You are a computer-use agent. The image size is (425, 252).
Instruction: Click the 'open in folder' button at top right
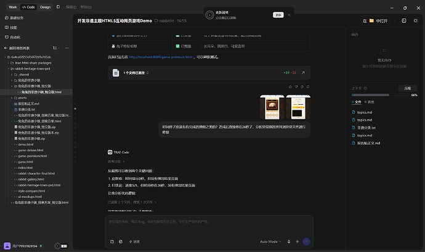click(x=375, y=21)
